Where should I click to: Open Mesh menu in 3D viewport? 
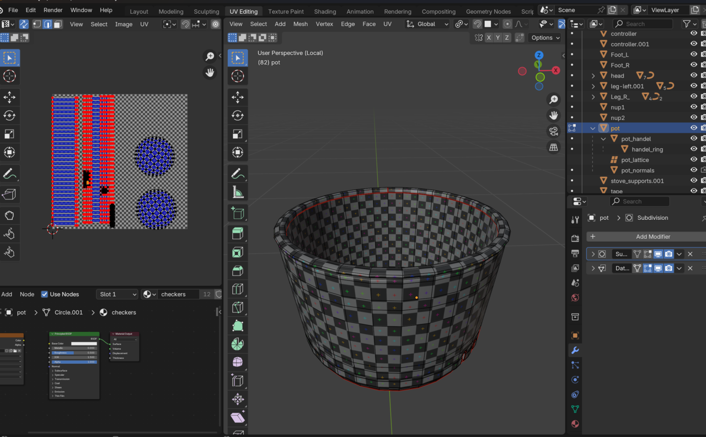[x=301, y=24]
